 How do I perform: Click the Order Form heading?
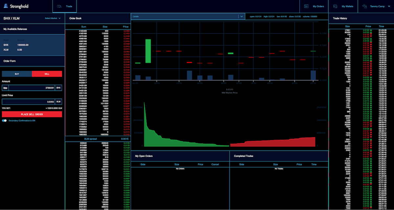tap(10, 61)
